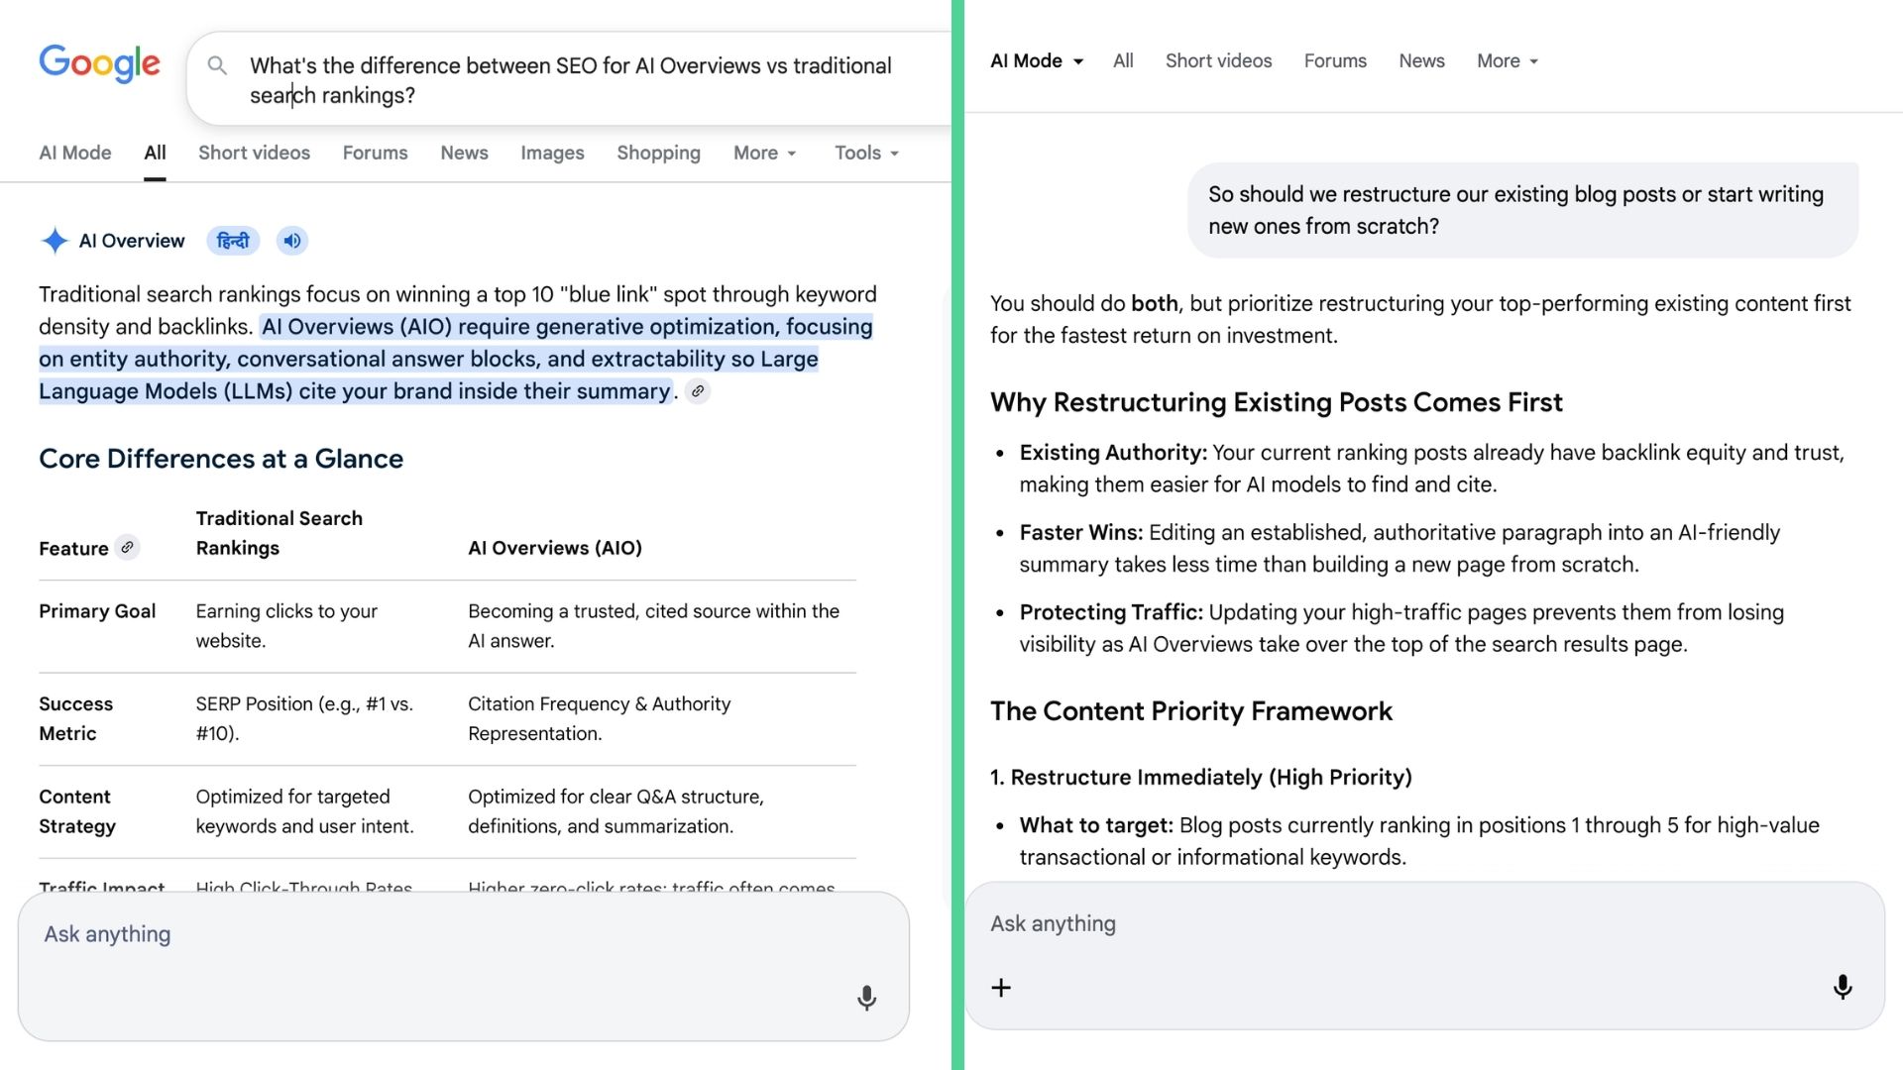Focus the left Ask anything input field
Screen dimensions: 1903x1070
463,965
